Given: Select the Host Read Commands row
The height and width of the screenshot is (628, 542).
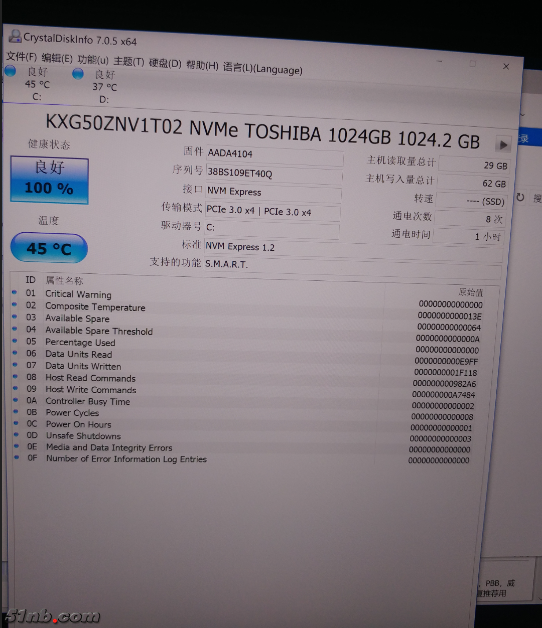Looking at the screenshot, I should (243, 380).
